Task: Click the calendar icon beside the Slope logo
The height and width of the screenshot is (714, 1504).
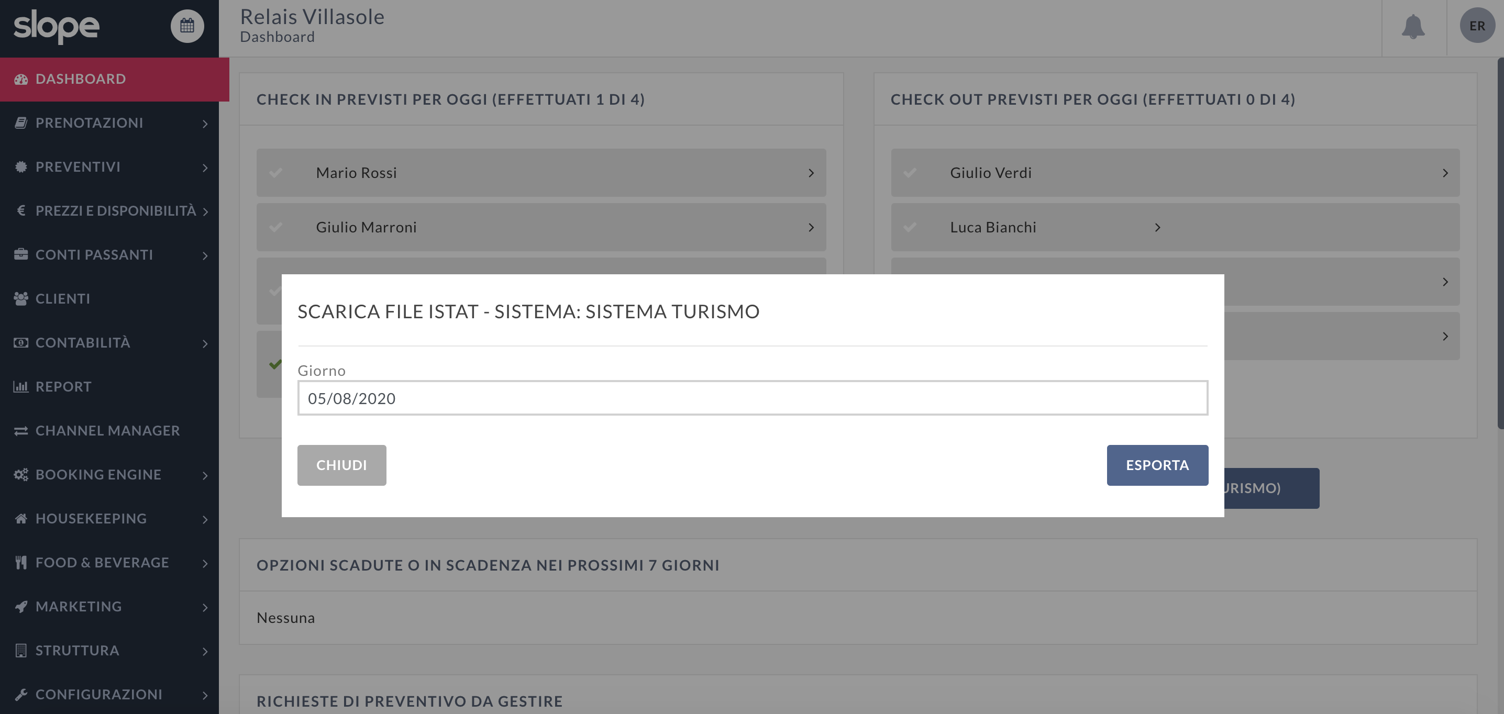Action: (x=187, y=26)
